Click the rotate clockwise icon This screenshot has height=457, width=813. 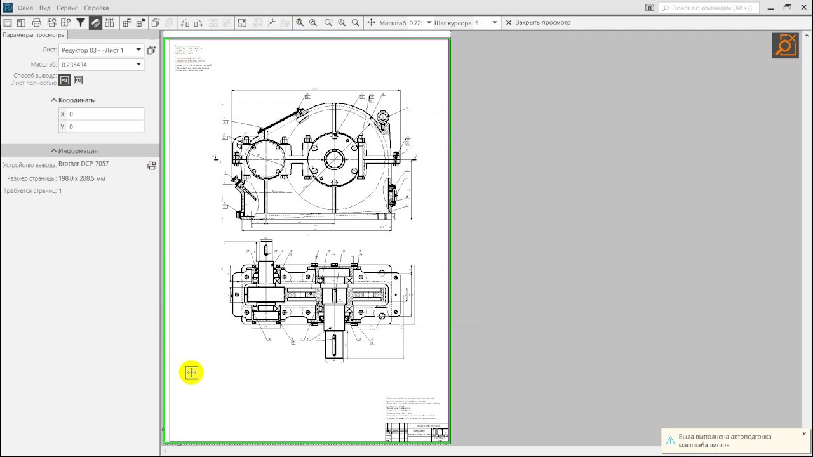click(198, 23)
